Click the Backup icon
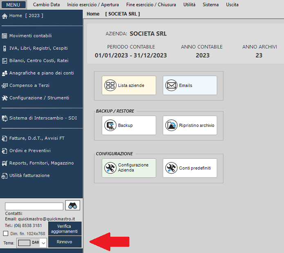The width and height of the screenshot is (284, 253). [x=110, y=125]
